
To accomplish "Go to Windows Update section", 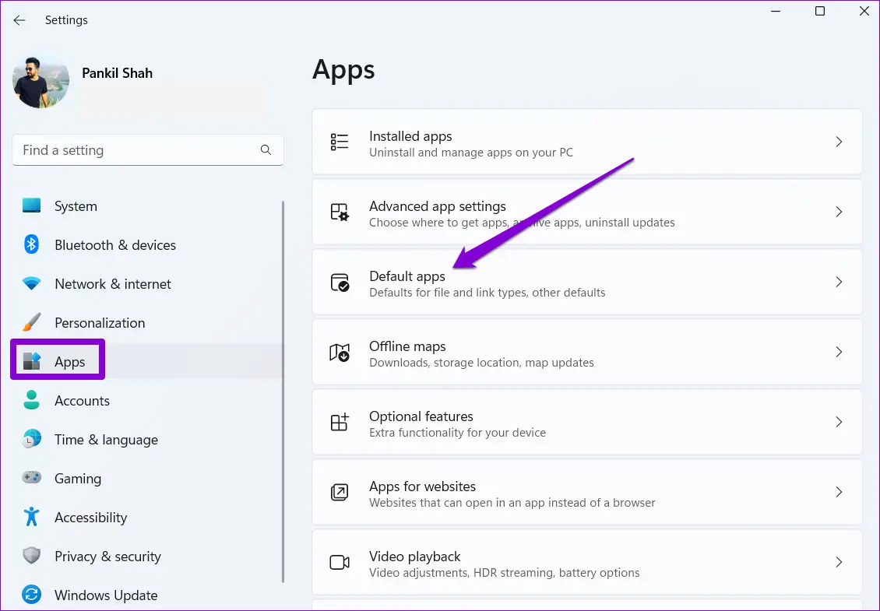I will click(x=105, y=595).
